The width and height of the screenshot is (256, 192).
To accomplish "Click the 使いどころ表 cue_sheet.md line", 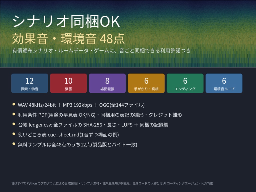I will click(x=68, y=135).
